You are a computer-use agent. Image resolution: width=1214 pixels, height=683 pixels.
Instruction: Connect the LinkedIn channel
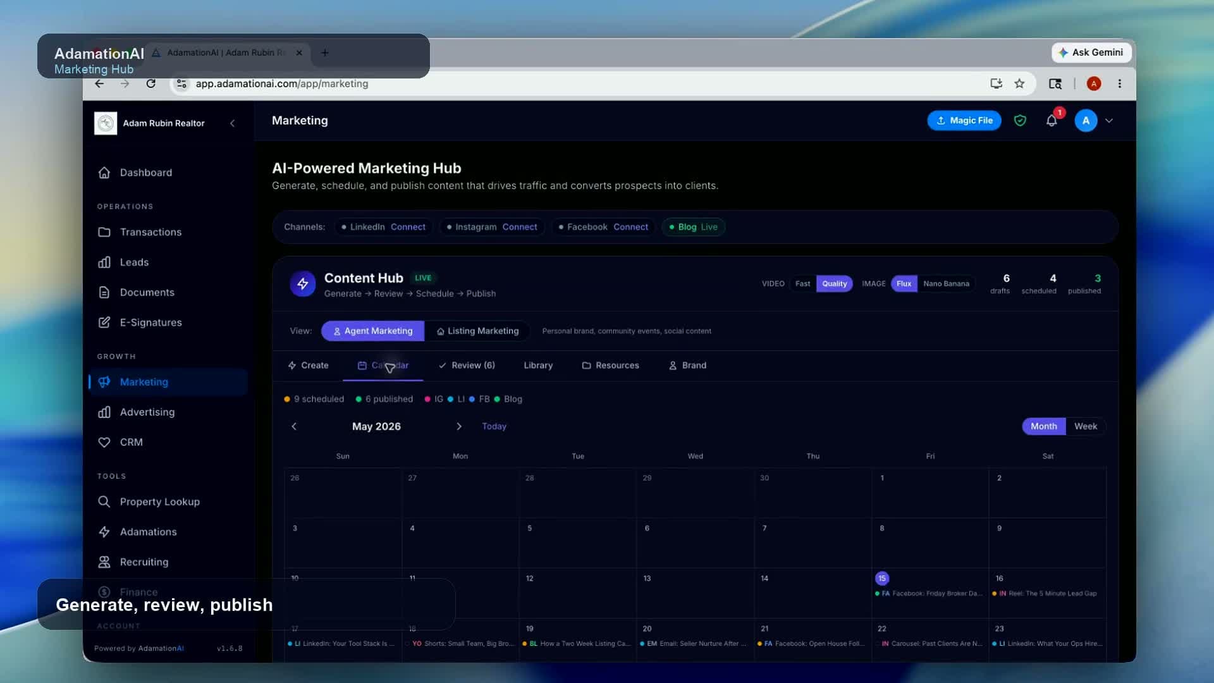pyautogui.click(x=408, y=227)
